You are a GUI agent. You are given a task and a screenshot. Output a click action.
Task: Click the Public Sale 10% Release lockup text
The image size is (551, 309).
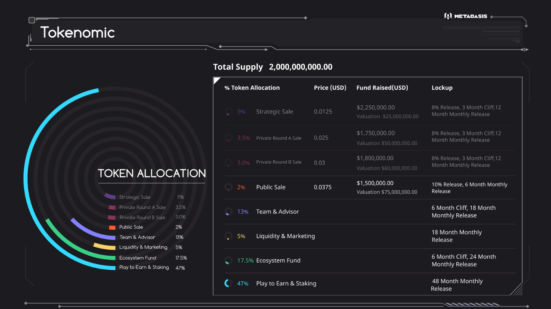470,188
